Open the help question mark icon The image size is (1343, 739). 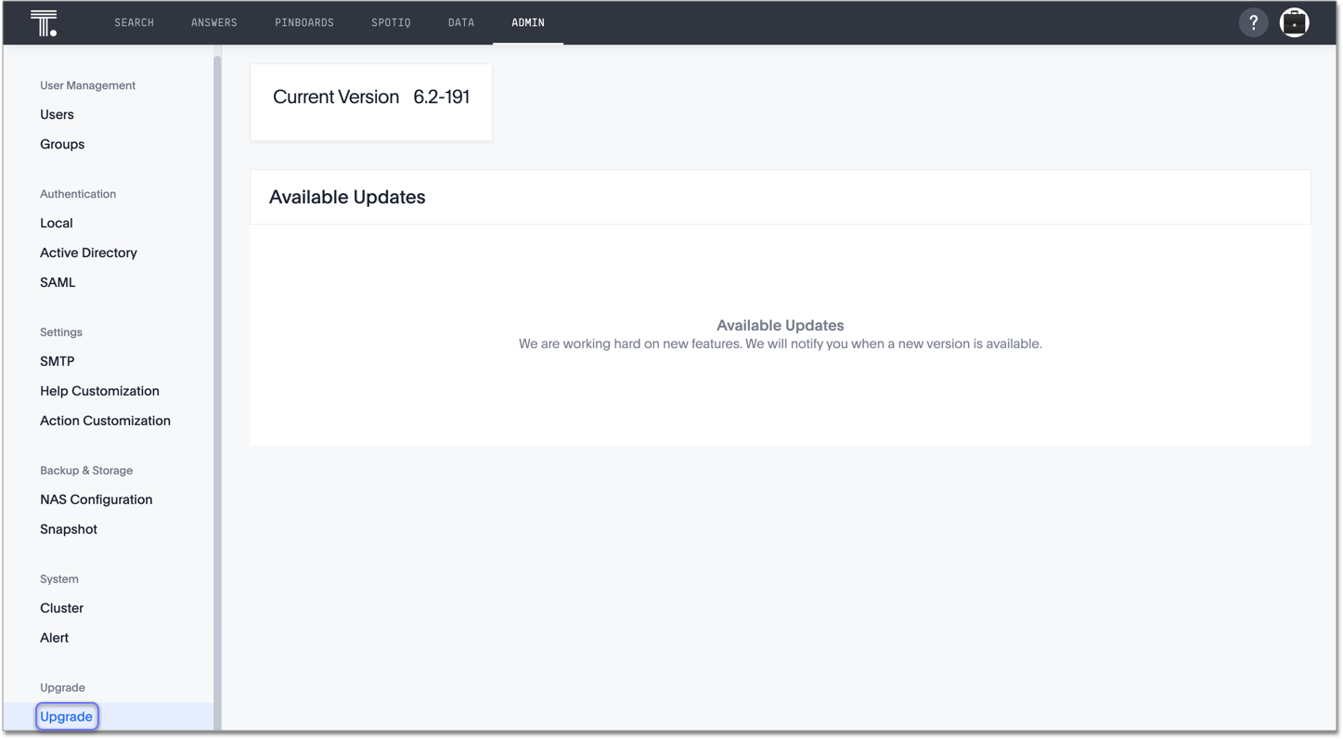[x=1253, y=21]
